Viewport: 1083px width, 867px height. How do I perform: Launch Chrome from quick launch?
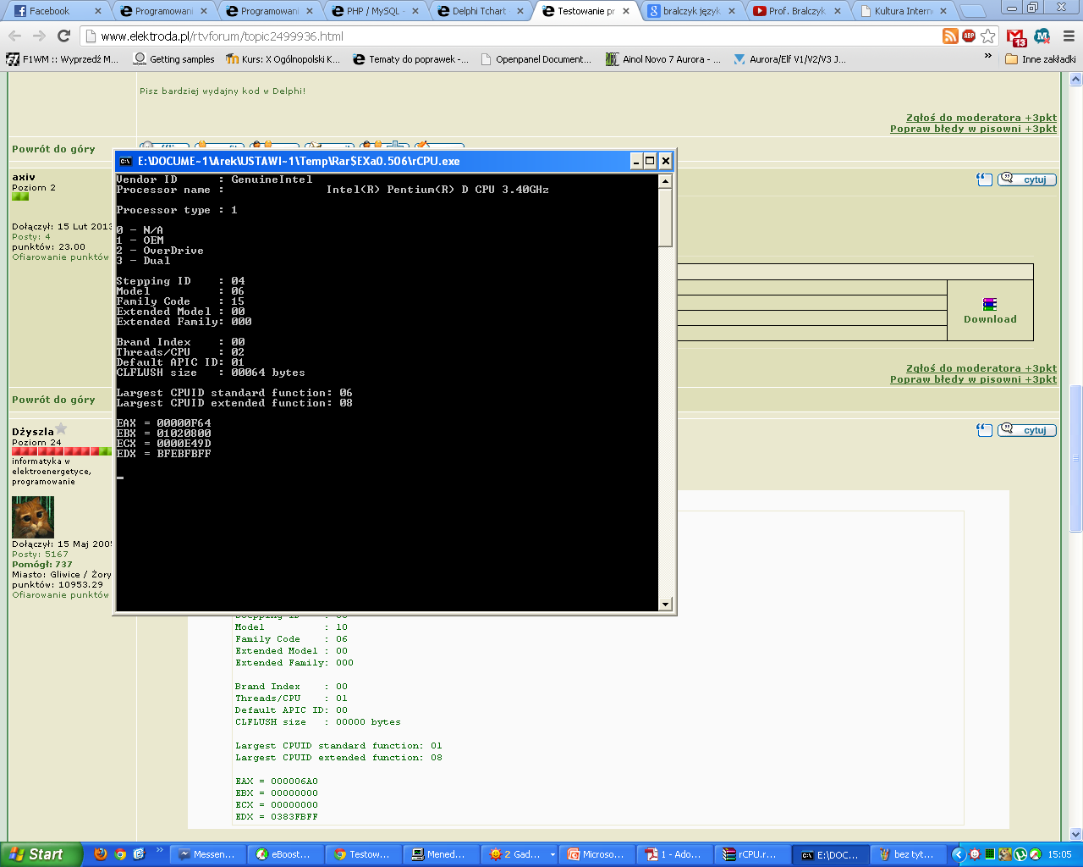click(x=120, y=854)
